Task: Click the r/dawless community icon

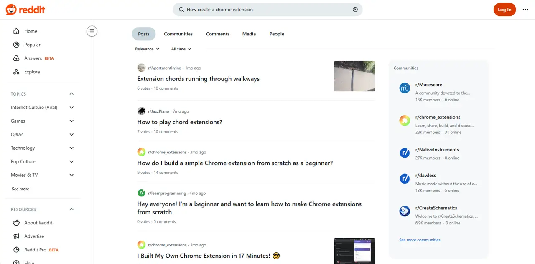Action: 405,179
